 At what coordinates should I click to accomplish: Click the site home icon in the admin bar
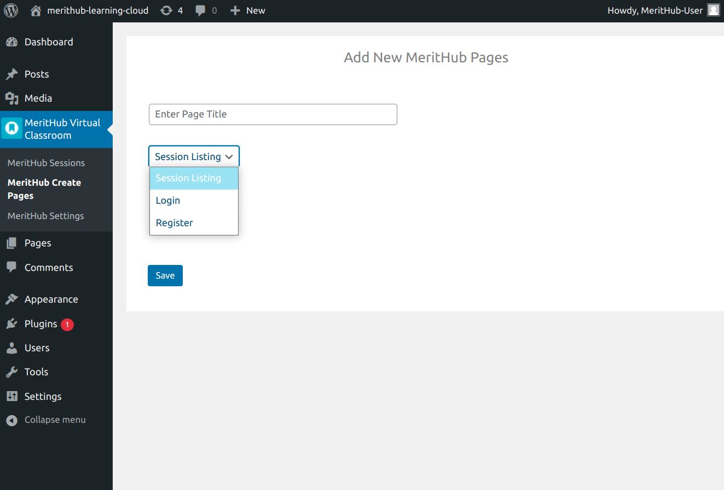pyautogui.click(x=36, y=10)
